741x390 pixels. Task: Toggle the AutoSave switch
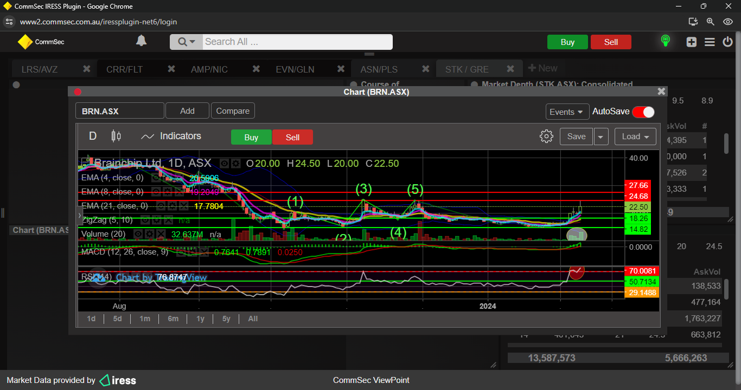coord(643,112)
